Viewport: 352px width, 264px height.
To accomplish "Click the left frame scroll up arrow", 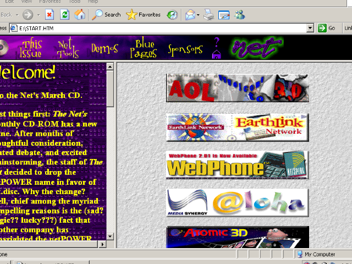I will coord(110,67).
